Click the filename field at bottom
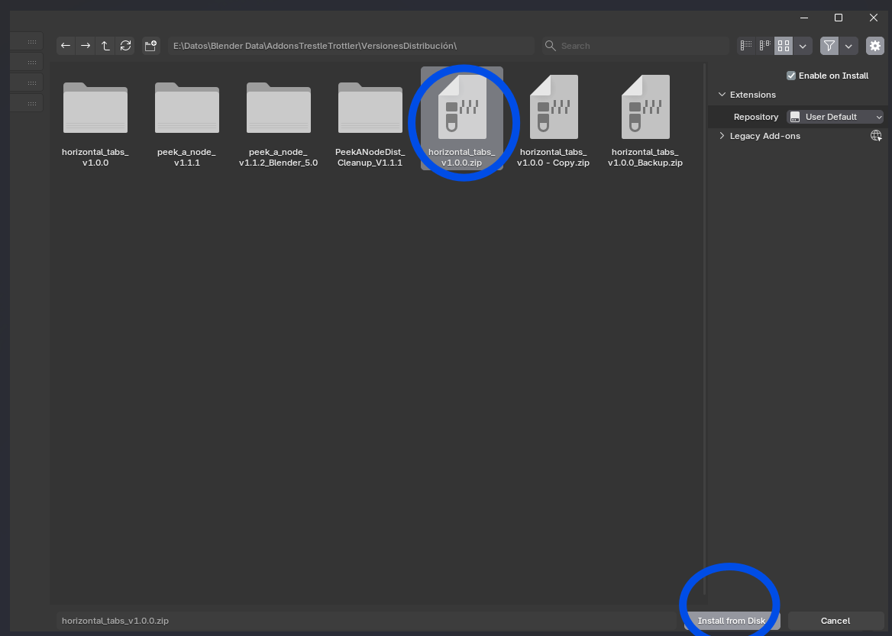The width and height of the screenshot is (892, 636). pyautogui.click(x=368, y=621)
